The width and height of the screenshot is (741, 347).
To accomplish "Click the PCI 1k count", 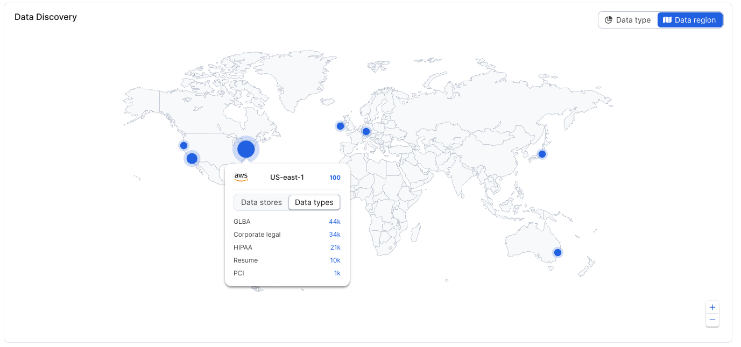I will pos(337,273).
